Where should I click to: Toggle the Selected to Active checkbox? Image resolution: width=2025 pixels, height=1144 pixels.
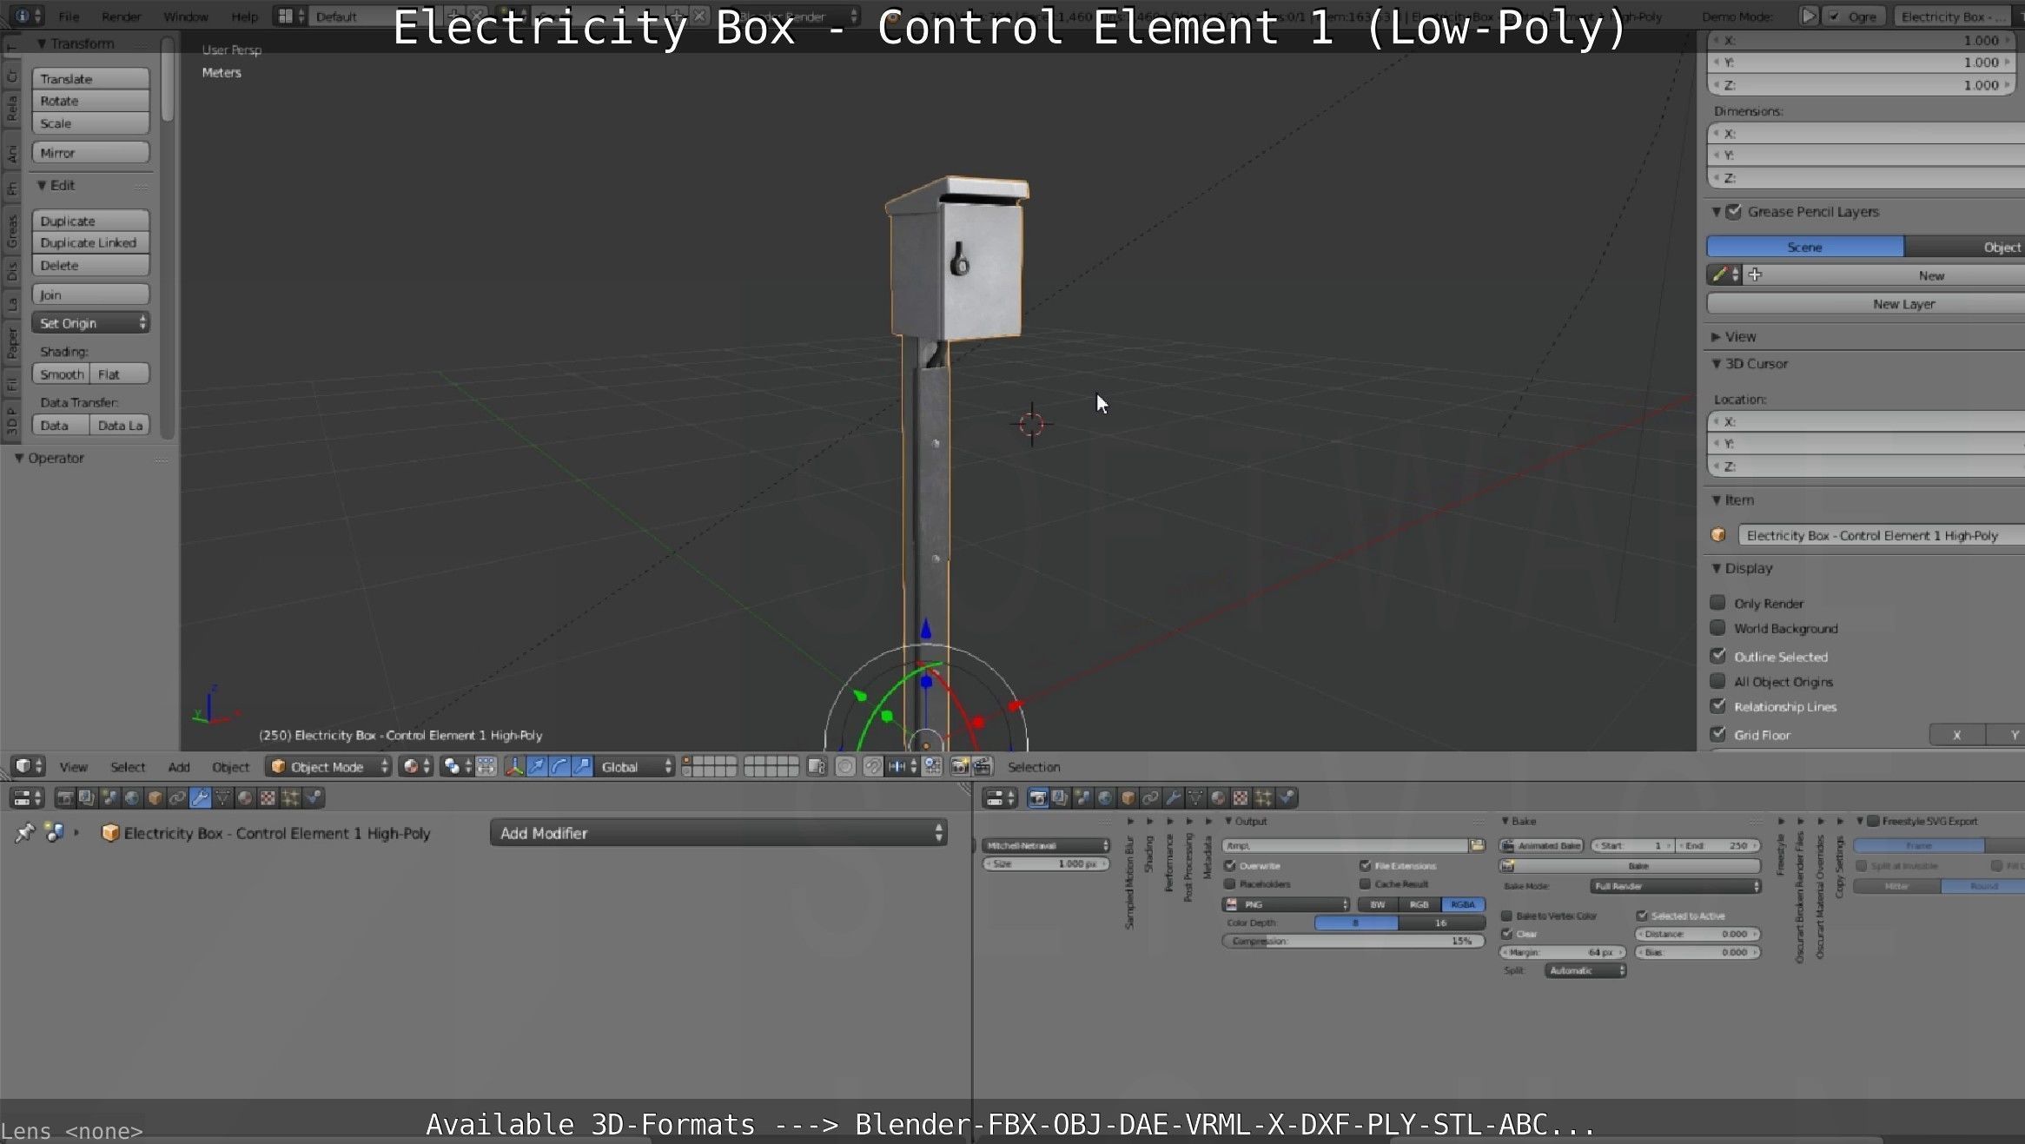click(1642, 916)
